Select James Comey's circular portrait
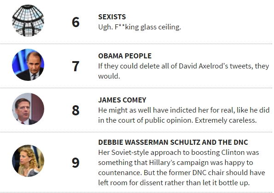 (28, 109)
